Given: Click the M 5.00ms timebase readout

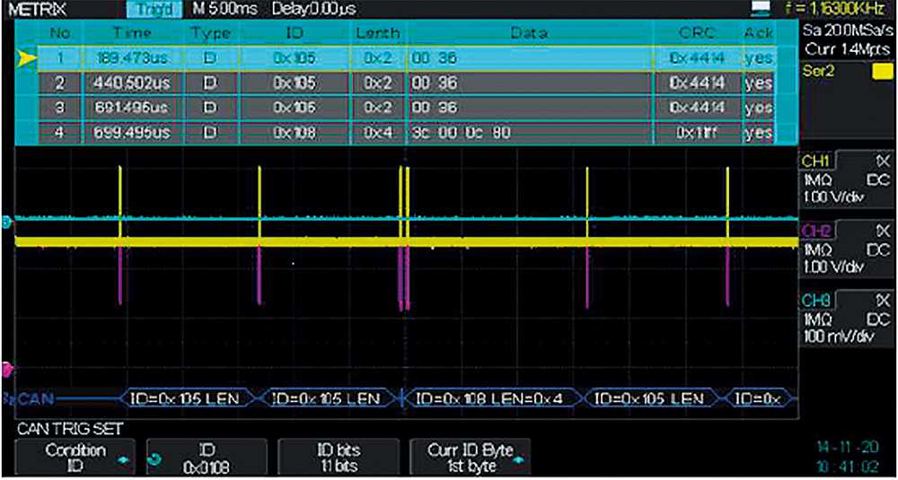Looking at the screenshot, I should click(224, 9).
